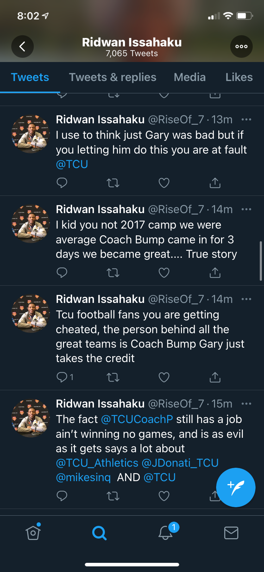Click the vertical scroll indicator
Viewport: 264px width, 572px height.
click(260, 261)
